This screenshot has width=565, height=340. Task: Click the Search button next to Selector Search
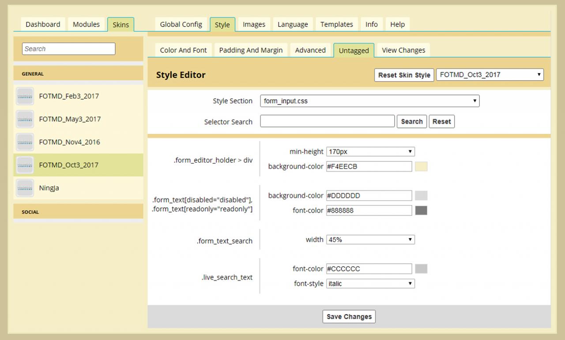tap(412, 121)
